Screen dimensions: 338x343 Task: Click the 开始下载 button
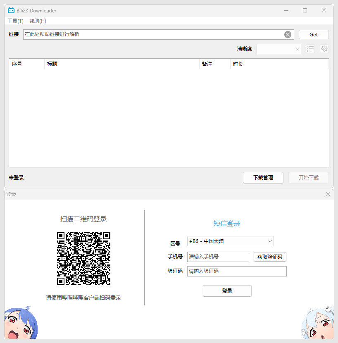coord(309,178)
